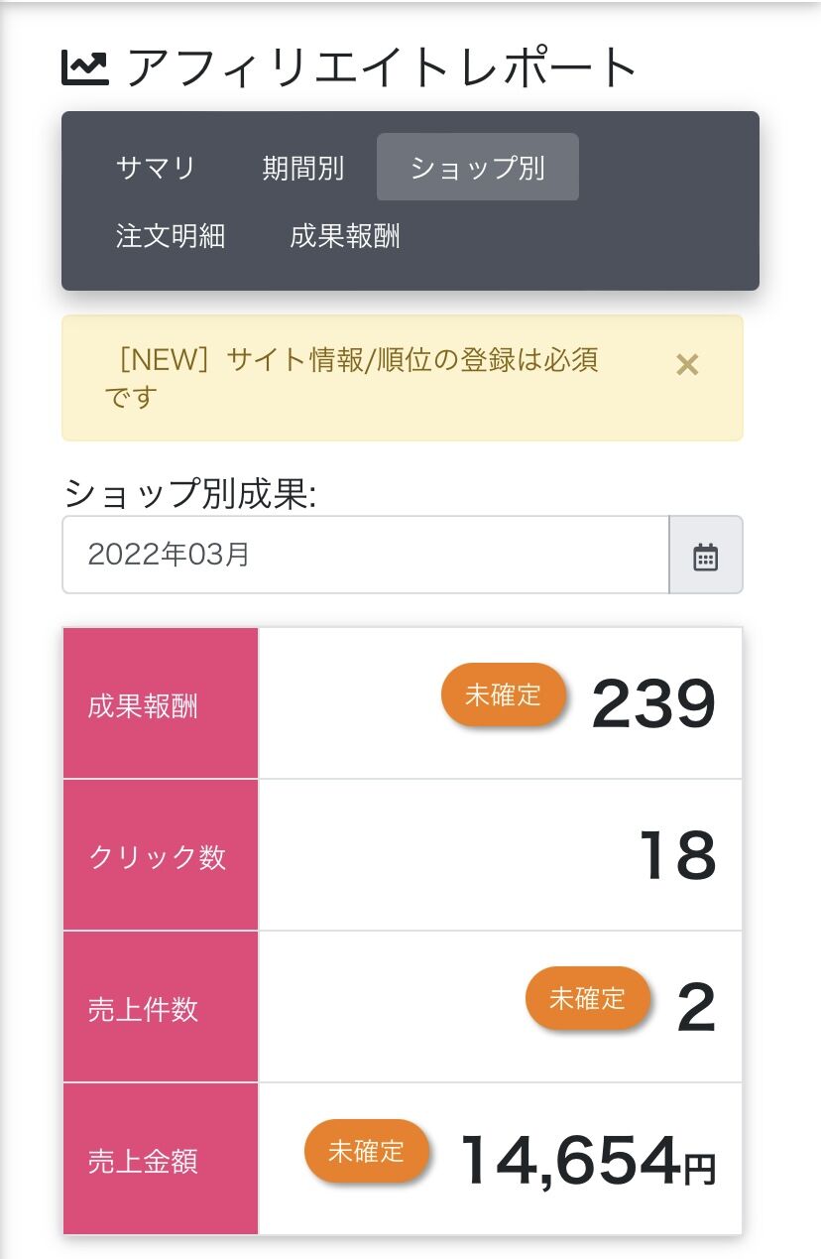Viewport: 821px width, 1259px height.
Task: Click the 未確定 badge in 売上件数 row
Action: pyautogui.click(x=587, y=998)
